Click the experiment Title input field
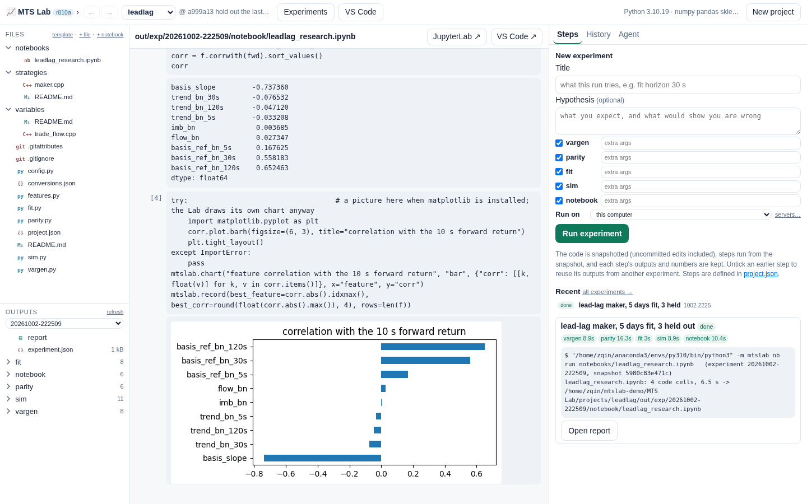 (678, 85)
